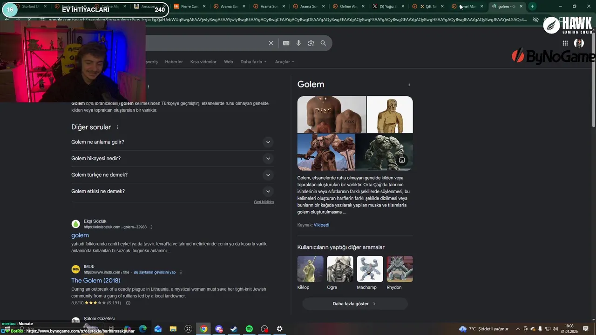Open the three-dot menu beside Diğer sorular
The width and height of the screenshot is (596, 335).
click(117, 127)
